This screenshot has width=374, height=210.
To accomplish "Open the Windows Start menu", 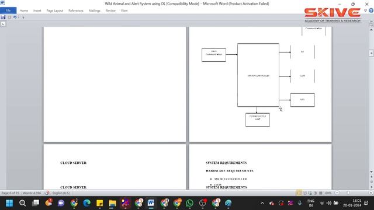I will click(9, 203).
